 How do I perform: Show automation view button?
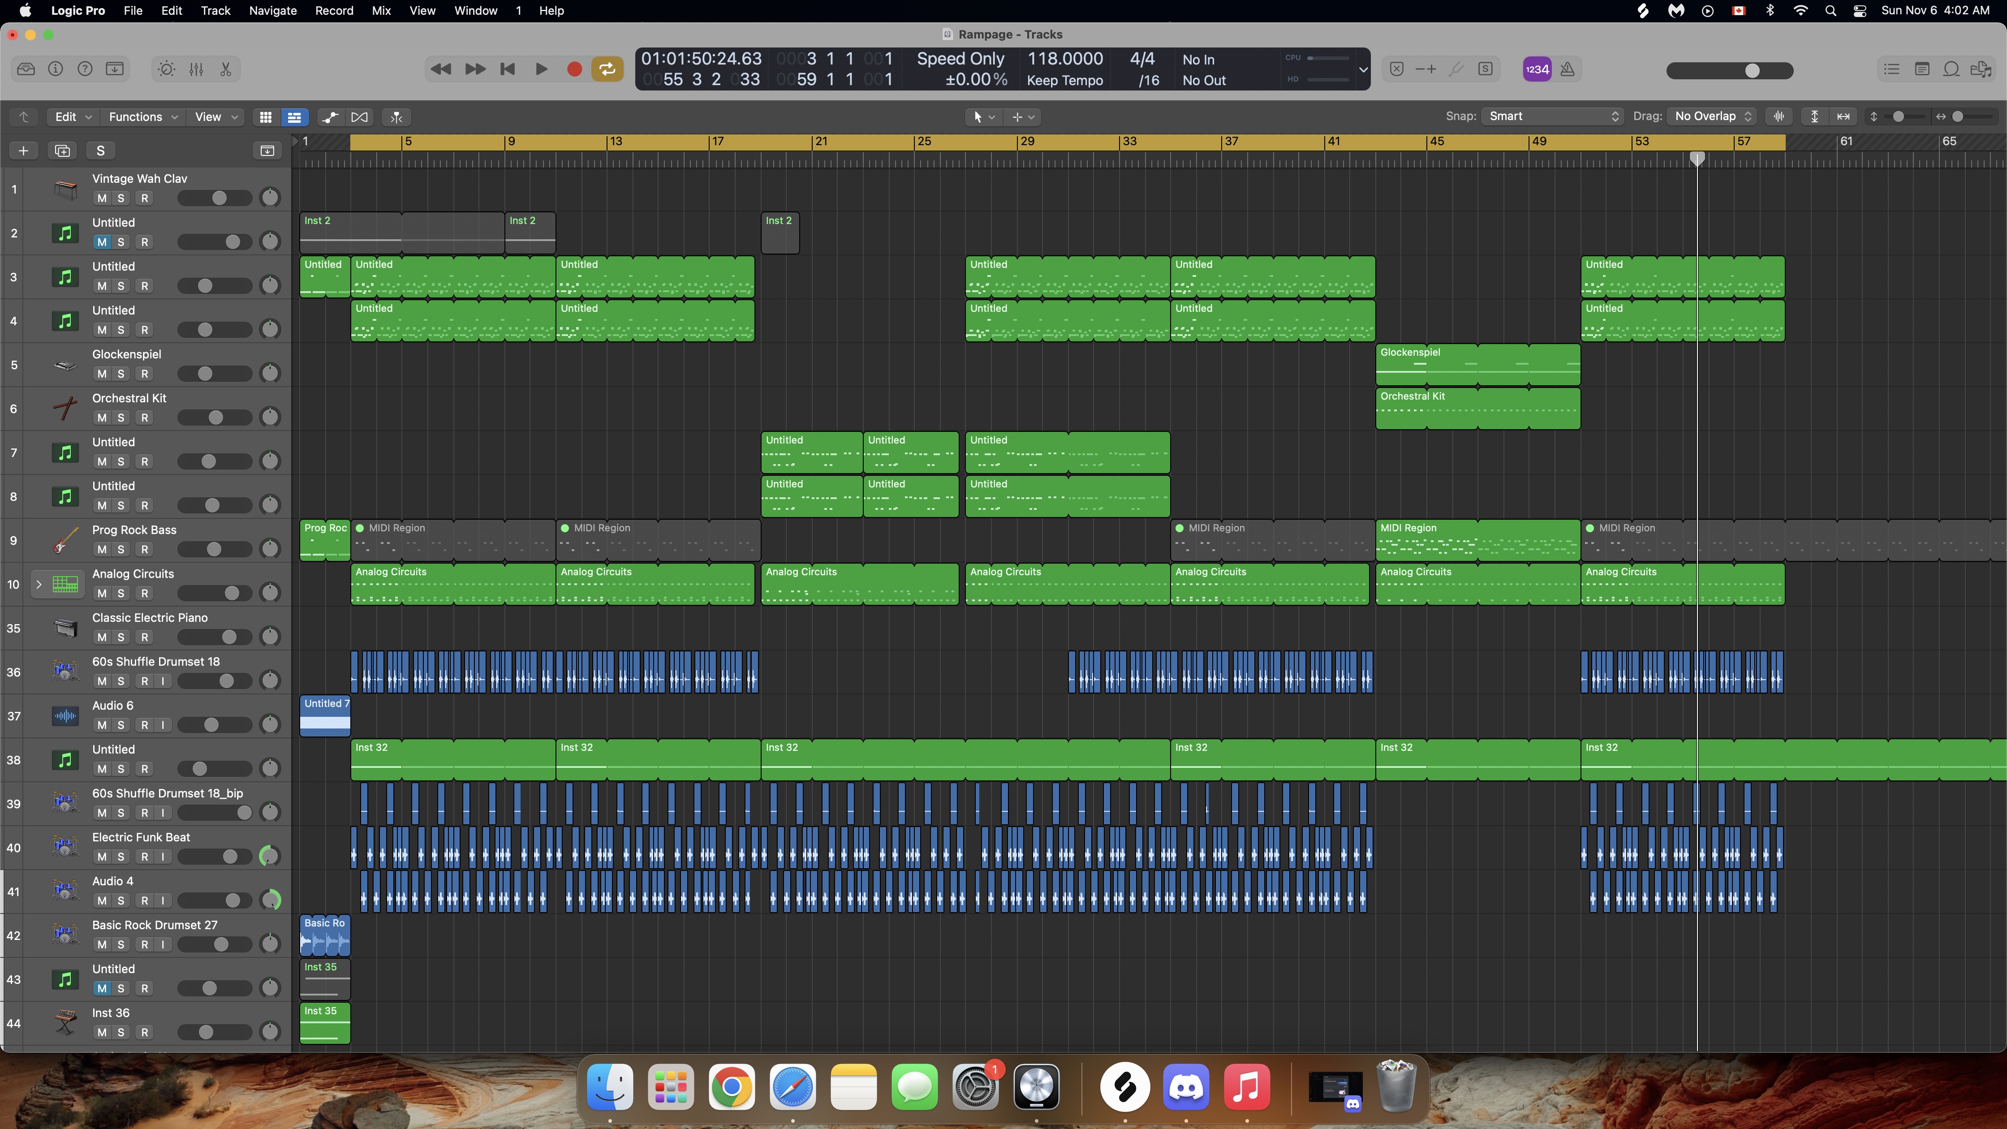tap(330, 117)
